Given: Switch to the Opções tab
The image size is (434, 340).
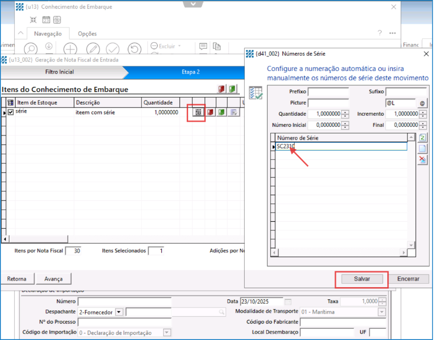Looking at the screenshot, I should pos(87,33).
